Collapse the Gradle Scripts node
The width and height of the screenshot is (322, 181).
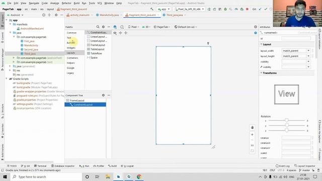pyautogui.click(x=7, y=79)
